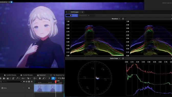This screenshot has height=97, width=172.
Task: Click the camera lock icon on Shots track
Action: pyautogui.click(x=29, y=88)
